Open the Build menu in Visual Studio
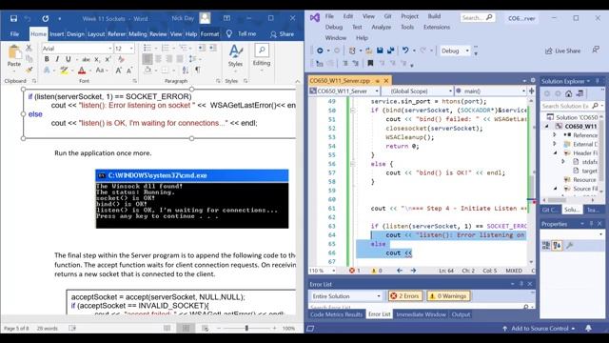The height and width of the screenshot is (343, 609). (x=434, y=16)
